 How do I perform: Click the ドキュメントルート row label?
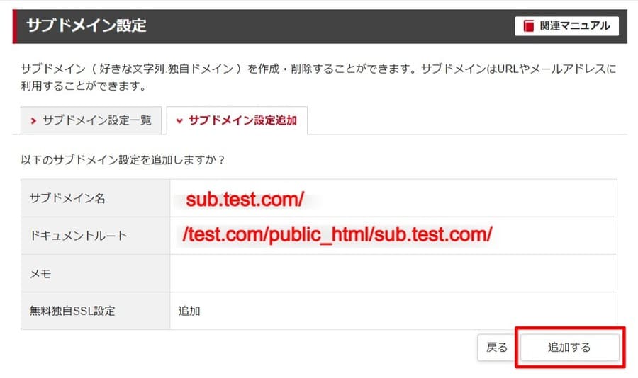[78, 236]
